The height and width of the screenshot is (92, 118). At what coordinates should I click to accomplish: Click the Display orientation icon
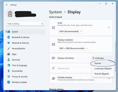[x=53, y=58]
